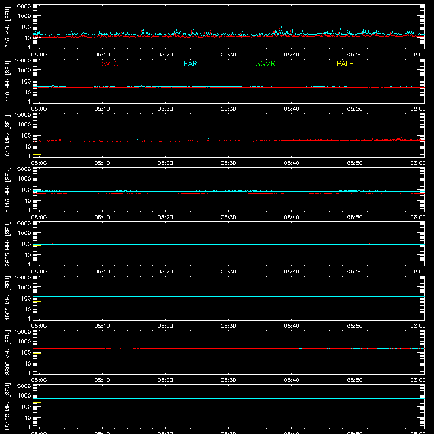Viewport: 434px width, 434px height.
Task: Click the yellow PALE marker in 15400 MHz panel
Action: click(37, 402)
